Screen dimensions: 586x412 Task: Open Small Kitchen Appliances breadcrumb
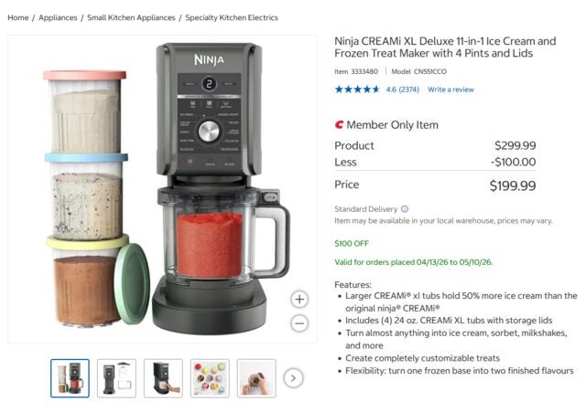pyautogui.click(x=131, y=17)
